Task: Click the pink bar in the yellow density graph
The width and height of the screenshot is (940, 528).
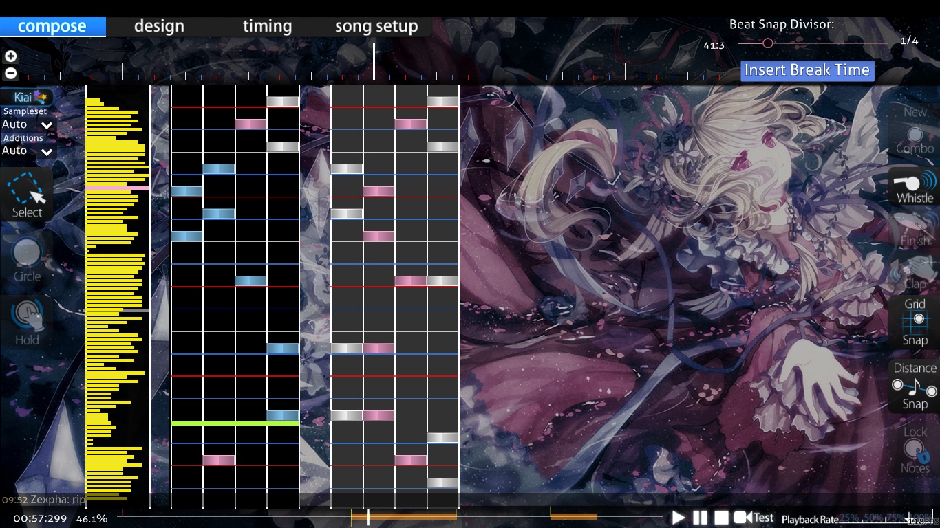Action: point(118,188)
